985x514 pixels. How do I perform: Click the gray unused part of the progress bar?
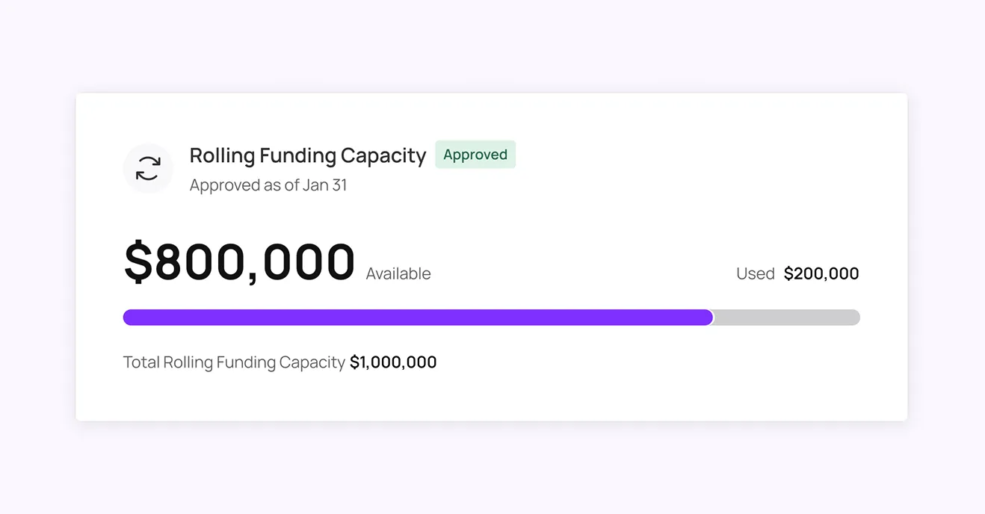[x=786, y=318]
